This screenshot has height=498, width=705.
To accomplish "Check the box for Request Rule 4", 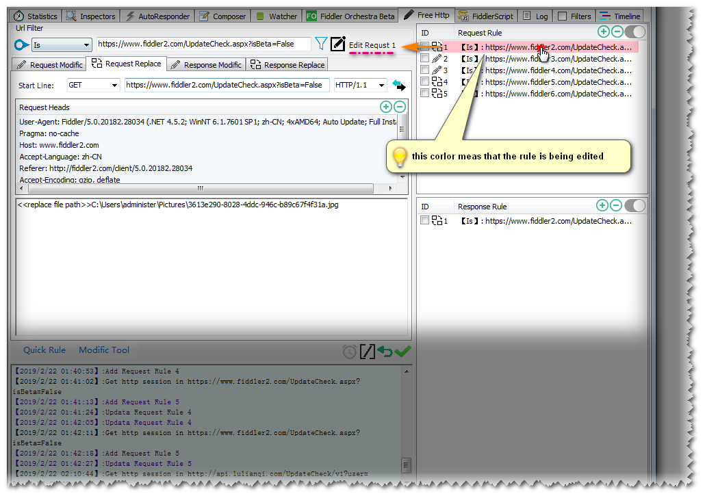I will coord(424,81).
